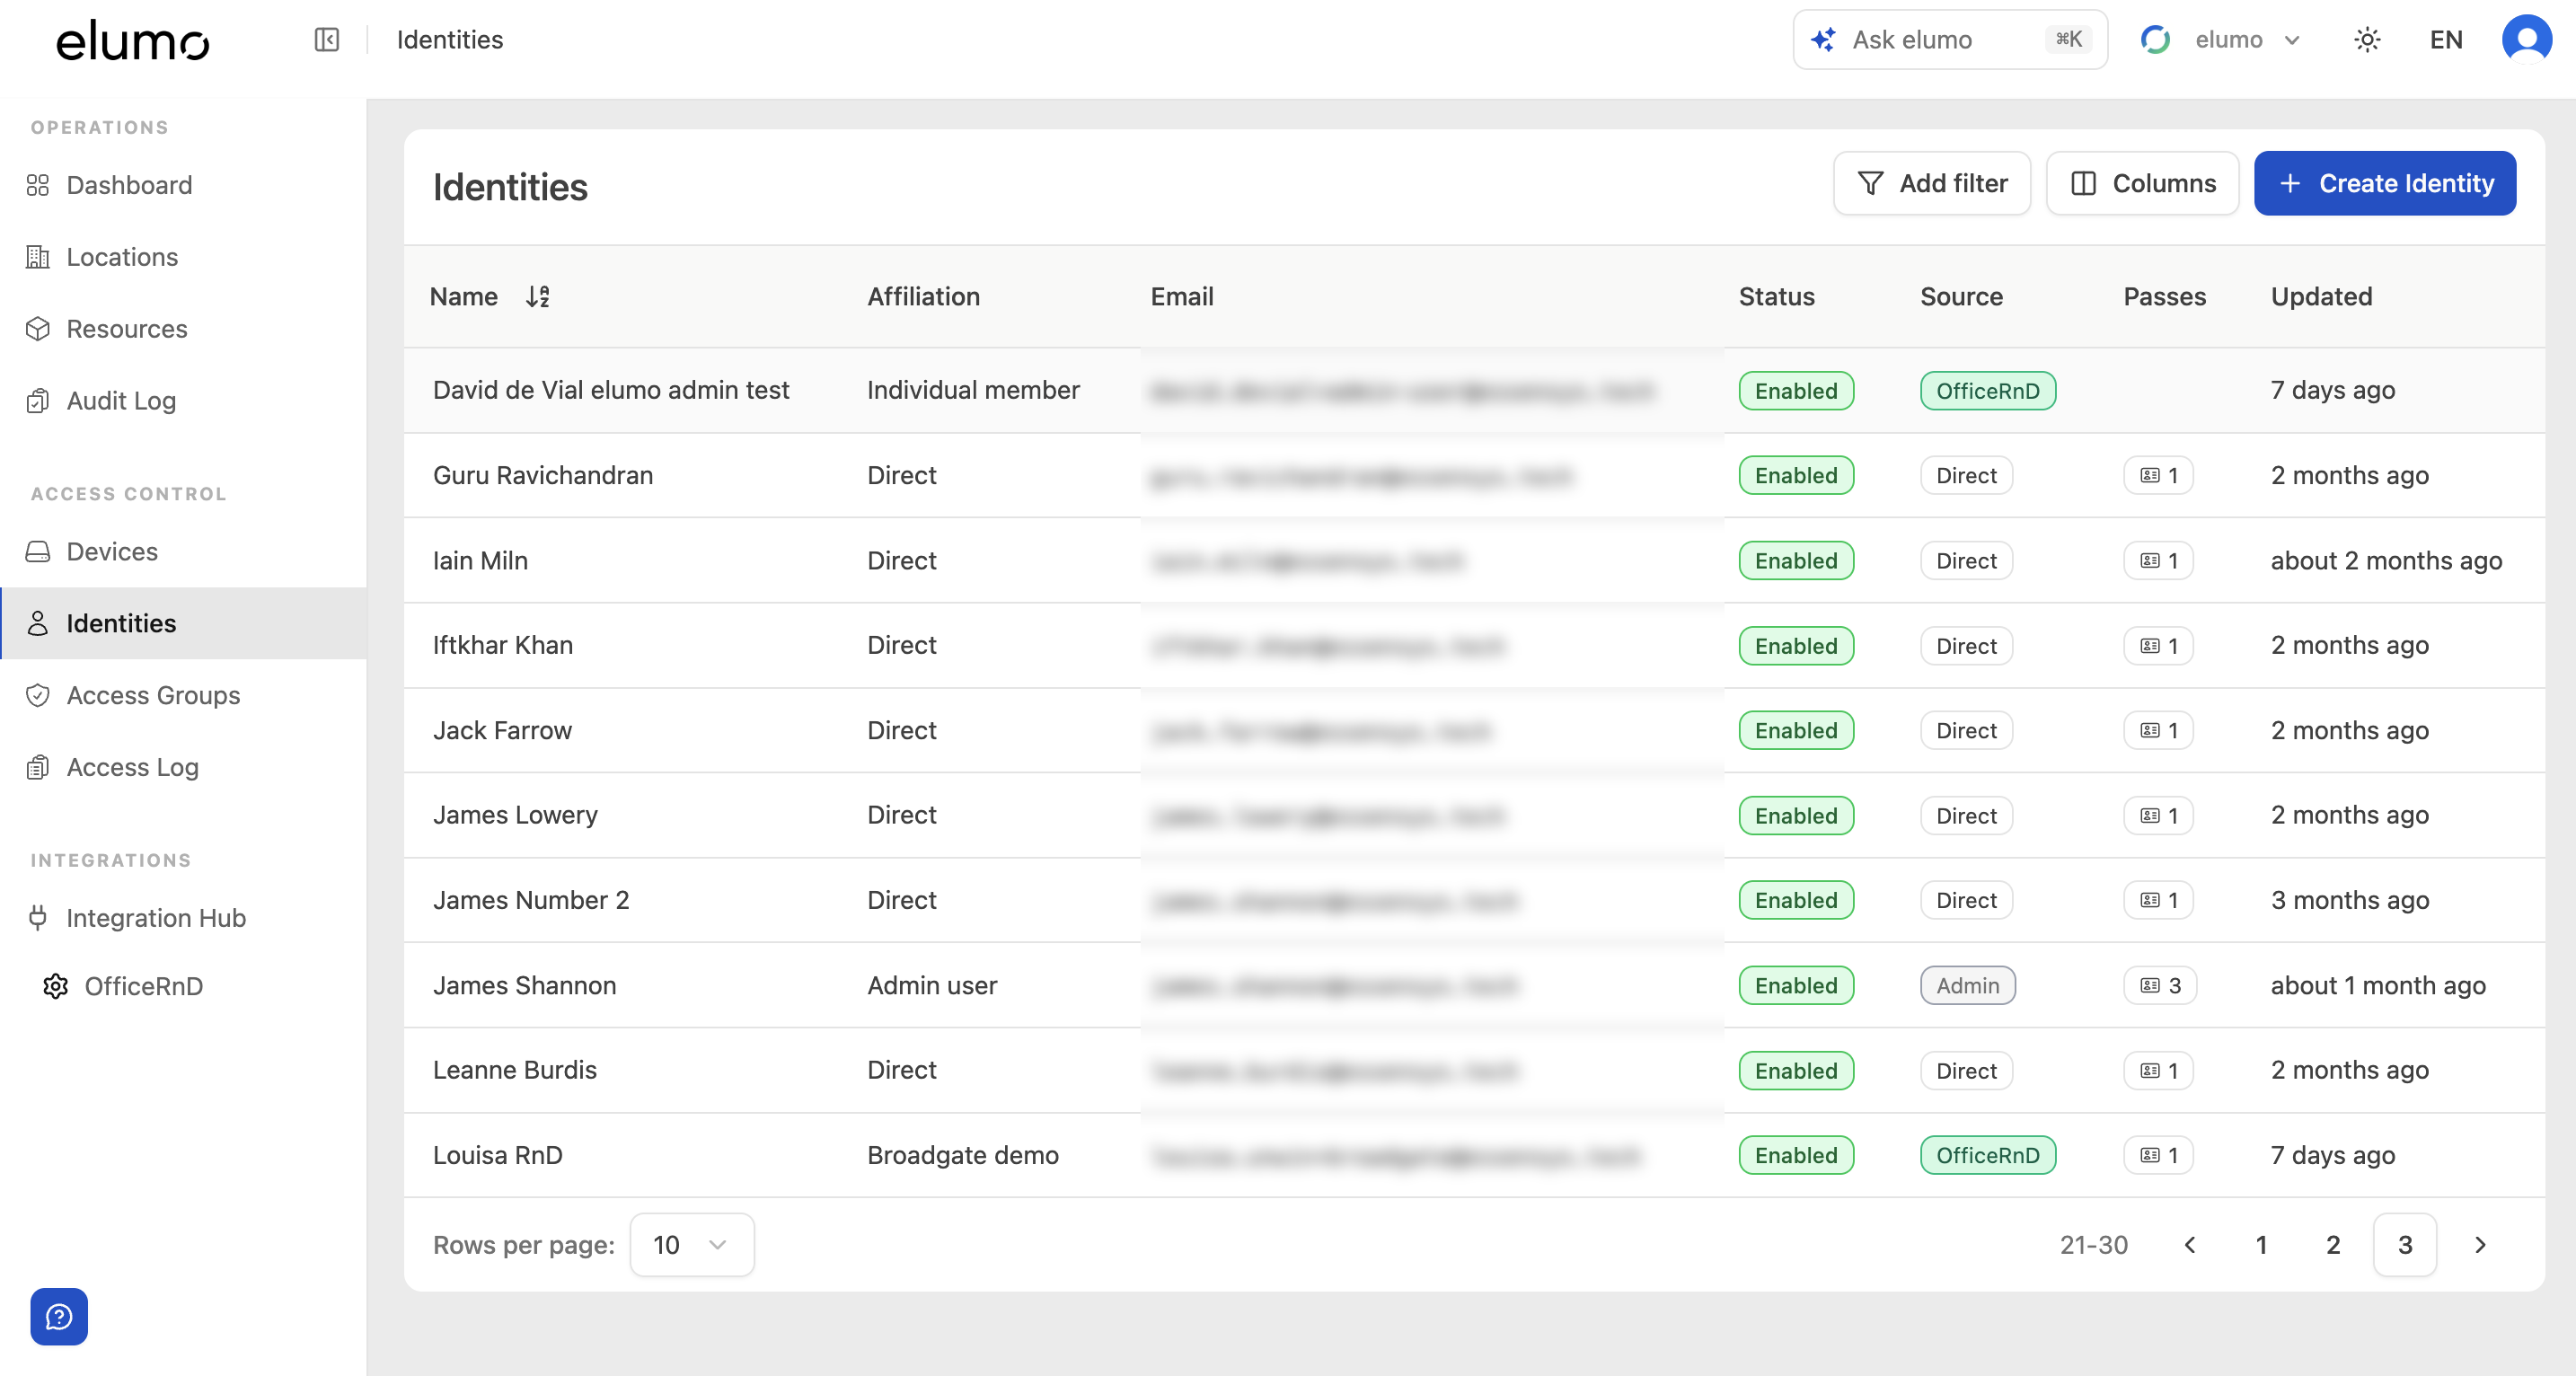The width and height of the screenshot is (2576, 1376).
Task: Open Access Groups page
Action: pos(183,695)
